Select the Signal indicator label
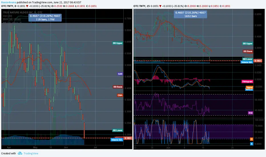Image resolution: width=266 pixels, height=157 pixels. click(x=249, y=87)
